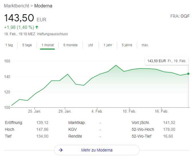Click the 19. Feb., 19:18 MEZ timestamp
The width and height of the screenshot is (192, 156).
point(20,34)
